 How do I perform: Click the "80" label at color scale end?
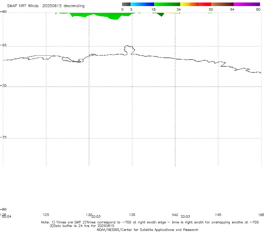258,9
